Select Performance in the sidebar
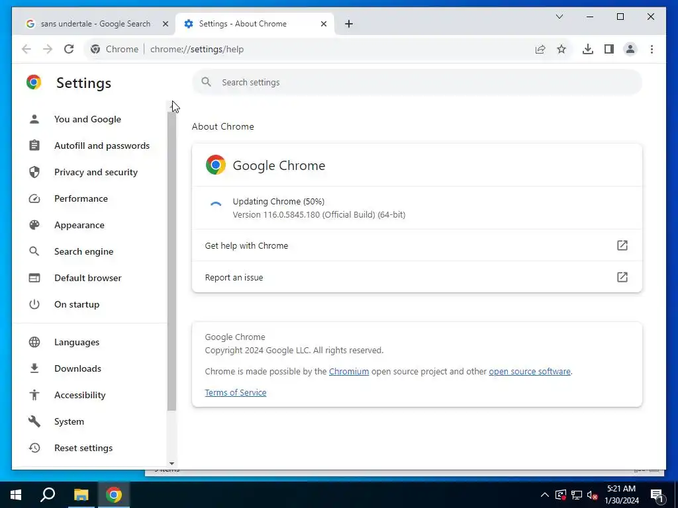678x508 pixels. point(81,198)
